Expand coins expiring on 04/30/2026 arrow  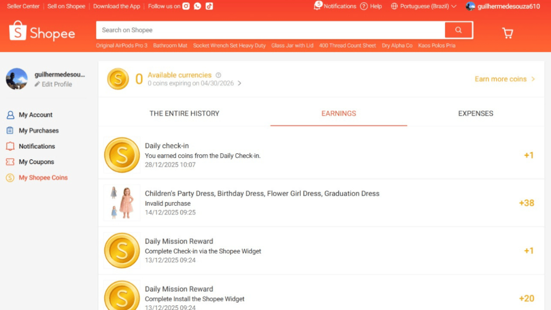point(239,83)
